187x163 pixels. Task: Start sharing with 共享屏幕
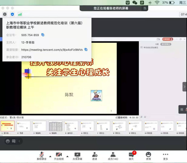point(77,156)
